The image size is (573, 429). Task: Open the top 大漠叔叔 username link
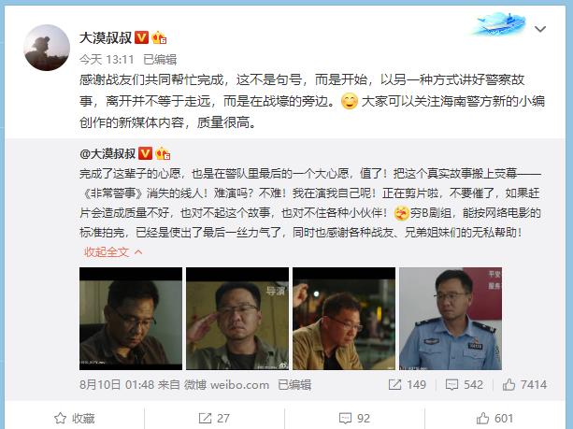coord(106,37)
